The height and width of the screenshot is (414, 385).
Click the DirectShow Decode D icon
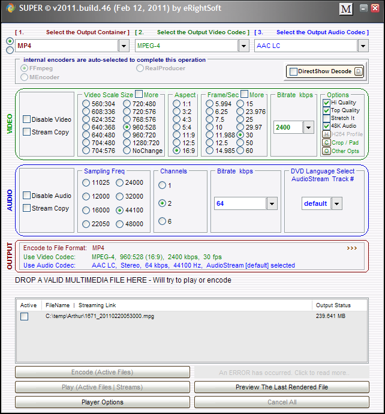(358, 71)
